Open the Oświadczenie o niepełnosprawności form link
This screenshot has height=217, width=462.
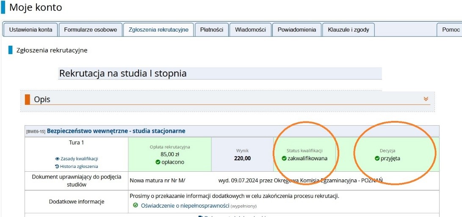pyautogui.click(x=185, y=206)
